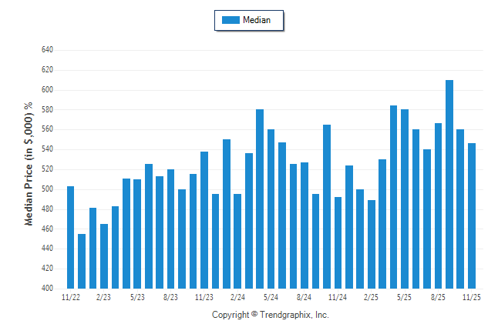Click the 640 value on y-axis

[45, 50]
